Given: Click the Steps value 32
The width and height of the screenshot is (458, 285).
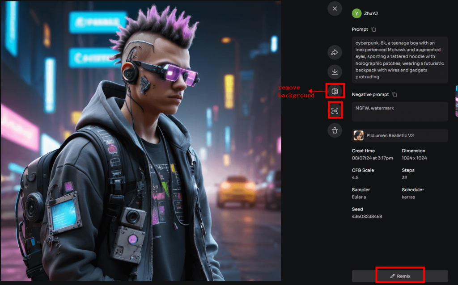Looking at the screenshot, I should point(404,177).
